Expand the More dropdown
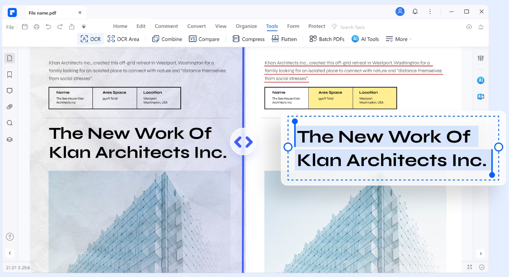 (x=398, y=39)
